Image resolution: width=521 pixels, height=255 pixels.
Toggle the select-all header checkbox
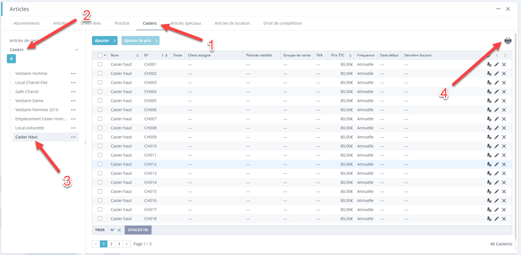coord(100,55)
